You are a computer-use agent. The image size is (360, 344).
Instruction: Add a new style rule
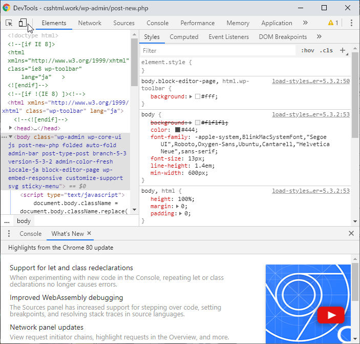pyautogui.click(x=343, y=50)
